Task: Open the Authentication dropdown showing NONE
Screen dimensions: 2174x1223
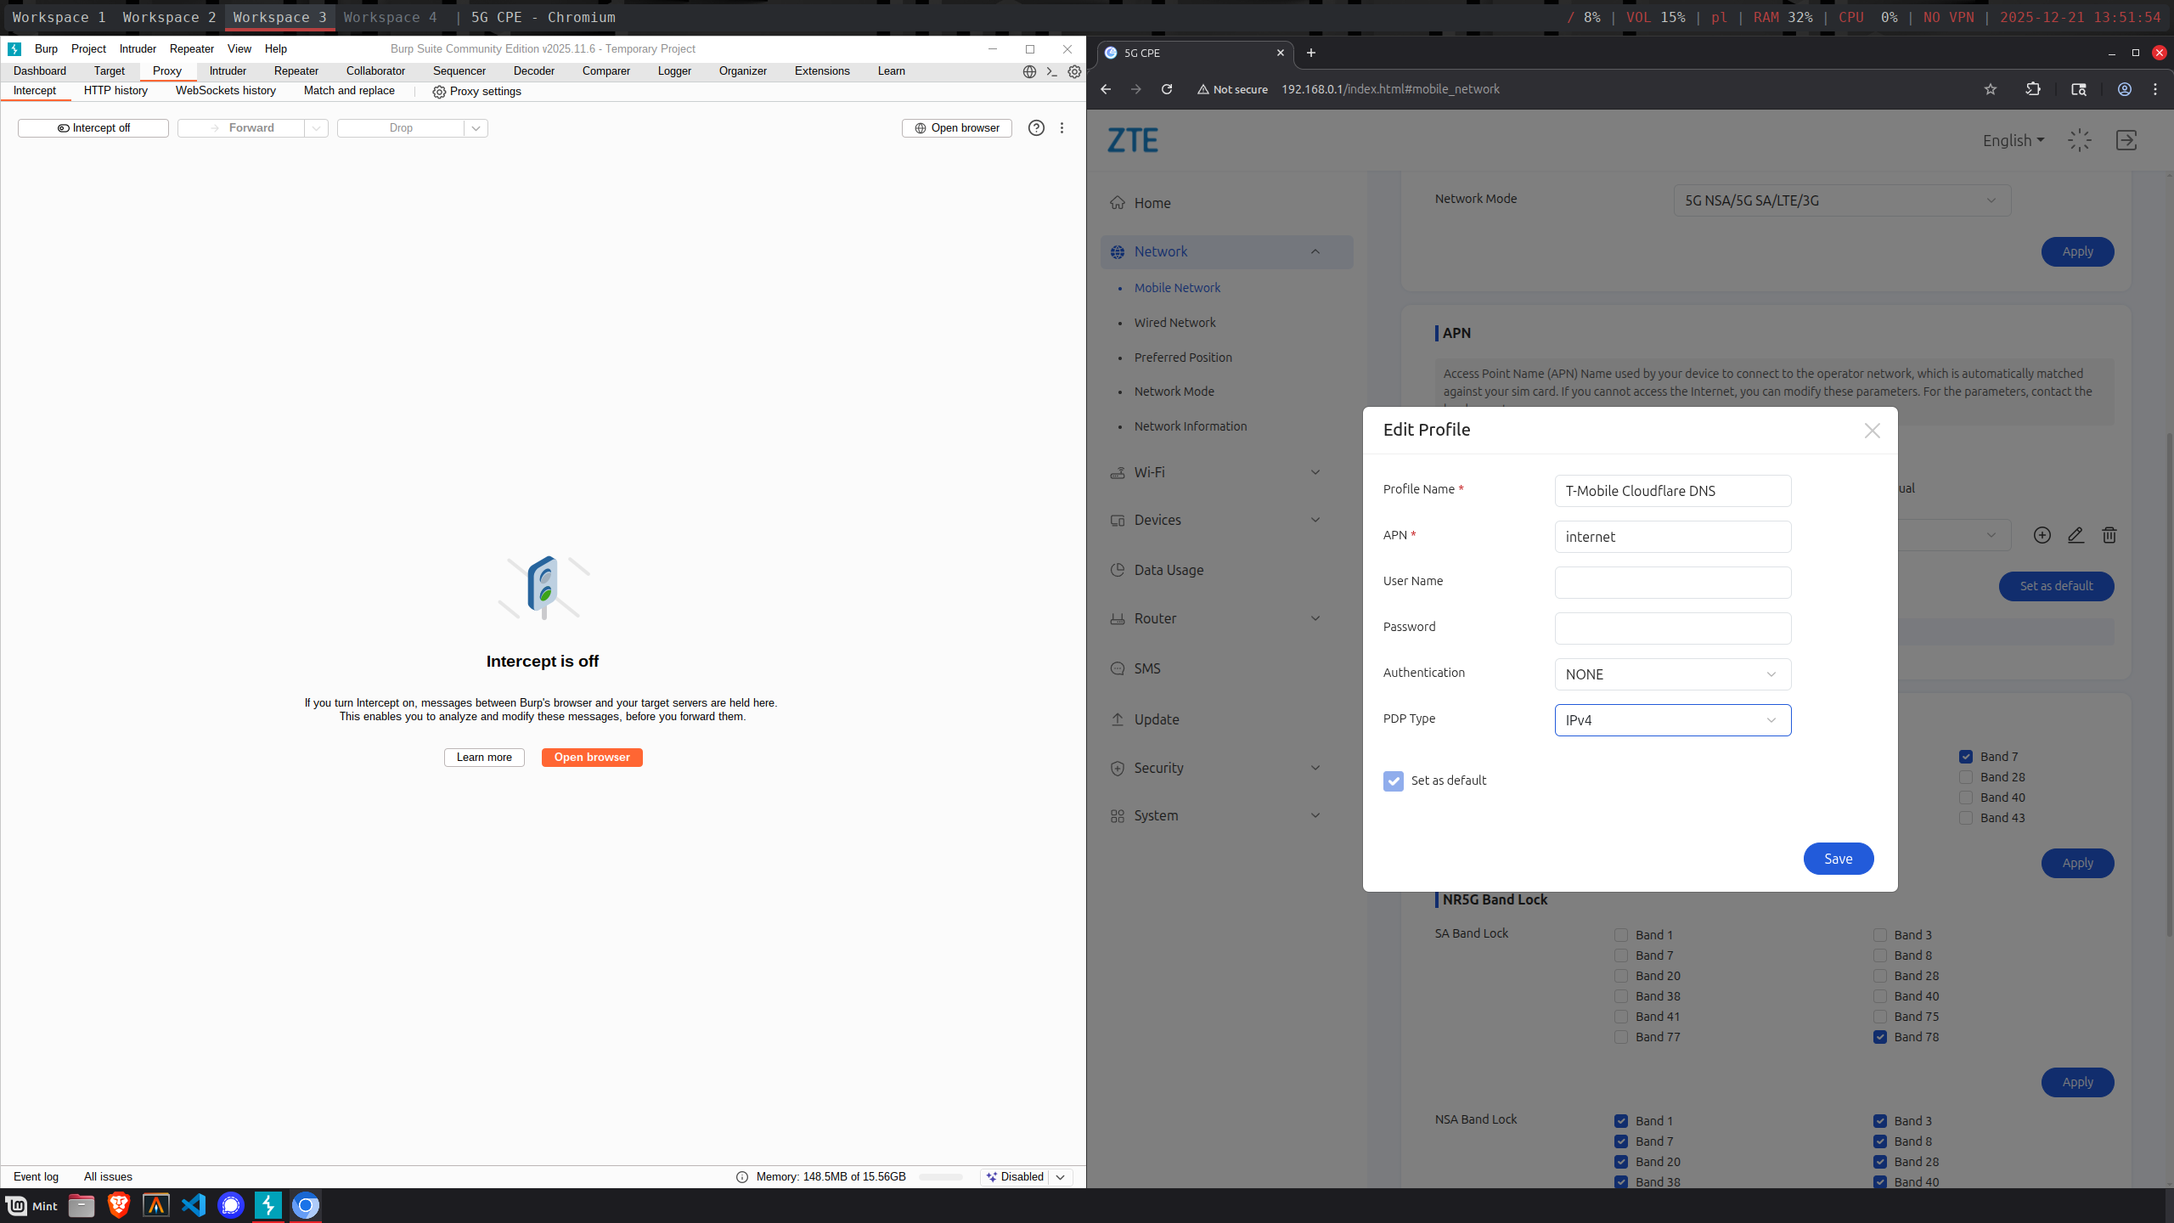Action: tap(1672, 674)
